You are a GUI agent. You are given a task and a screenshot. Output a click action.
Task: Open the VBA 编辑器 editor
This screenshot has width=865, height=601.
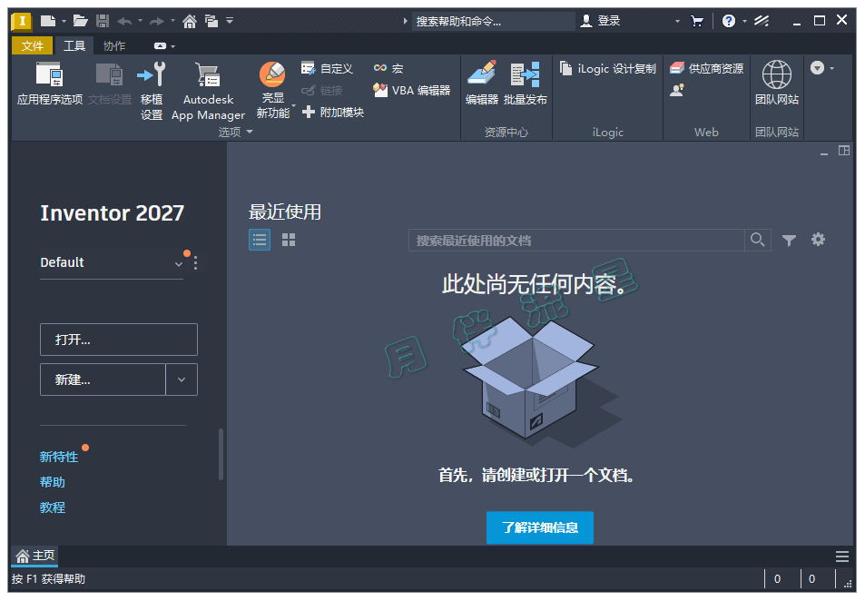pyautogui.click(x=411, y=90)
